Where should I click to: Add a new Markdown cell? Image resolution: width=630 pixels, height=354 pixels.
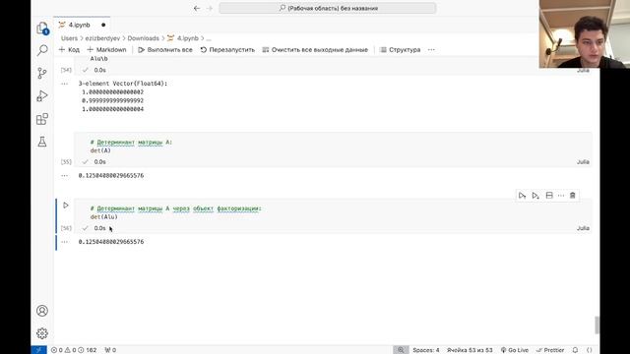(x=106, y=50)
